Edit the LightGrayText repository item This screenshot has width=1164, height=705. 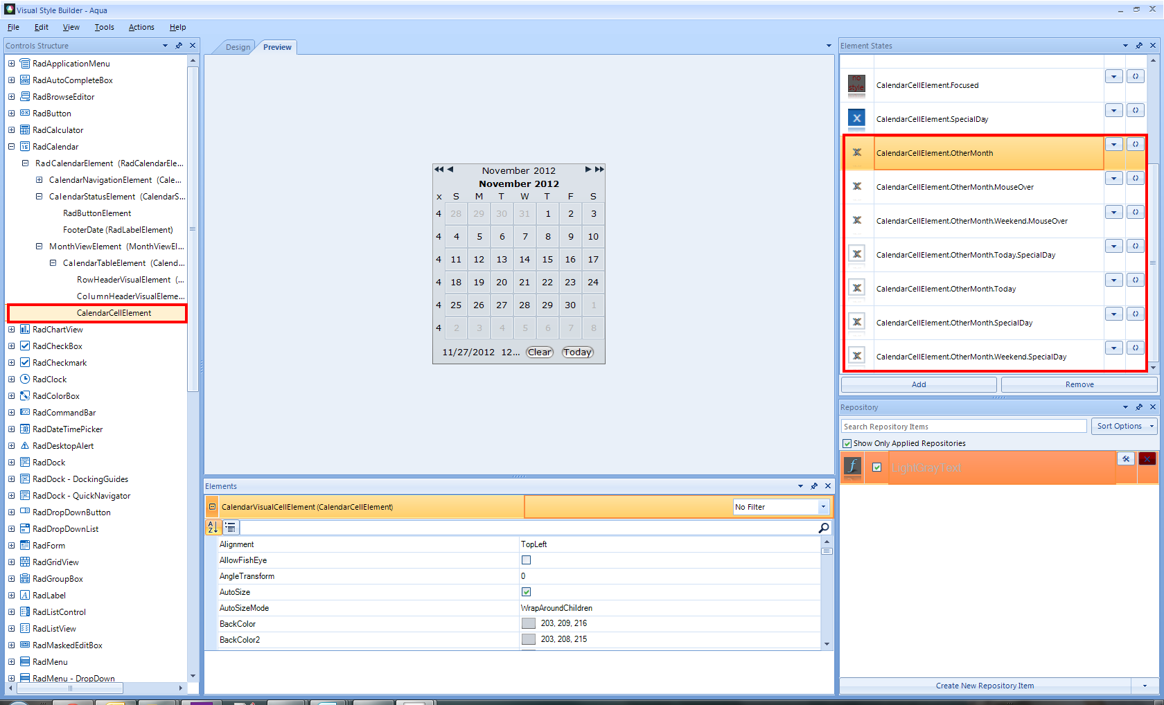tap(1126, 458)
